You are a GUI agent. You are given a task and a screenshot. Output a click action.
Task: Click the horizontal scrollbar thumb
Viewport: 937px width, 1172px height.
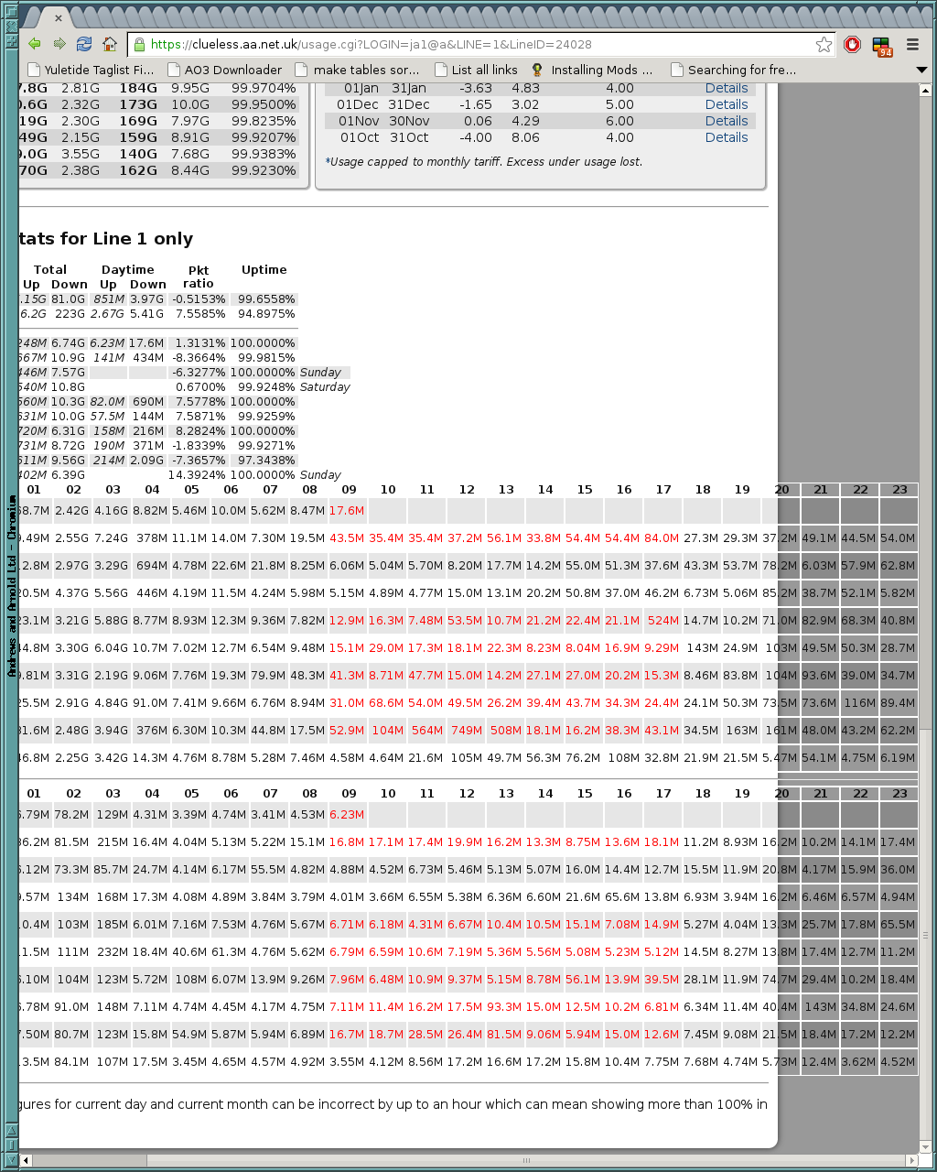525,1161
